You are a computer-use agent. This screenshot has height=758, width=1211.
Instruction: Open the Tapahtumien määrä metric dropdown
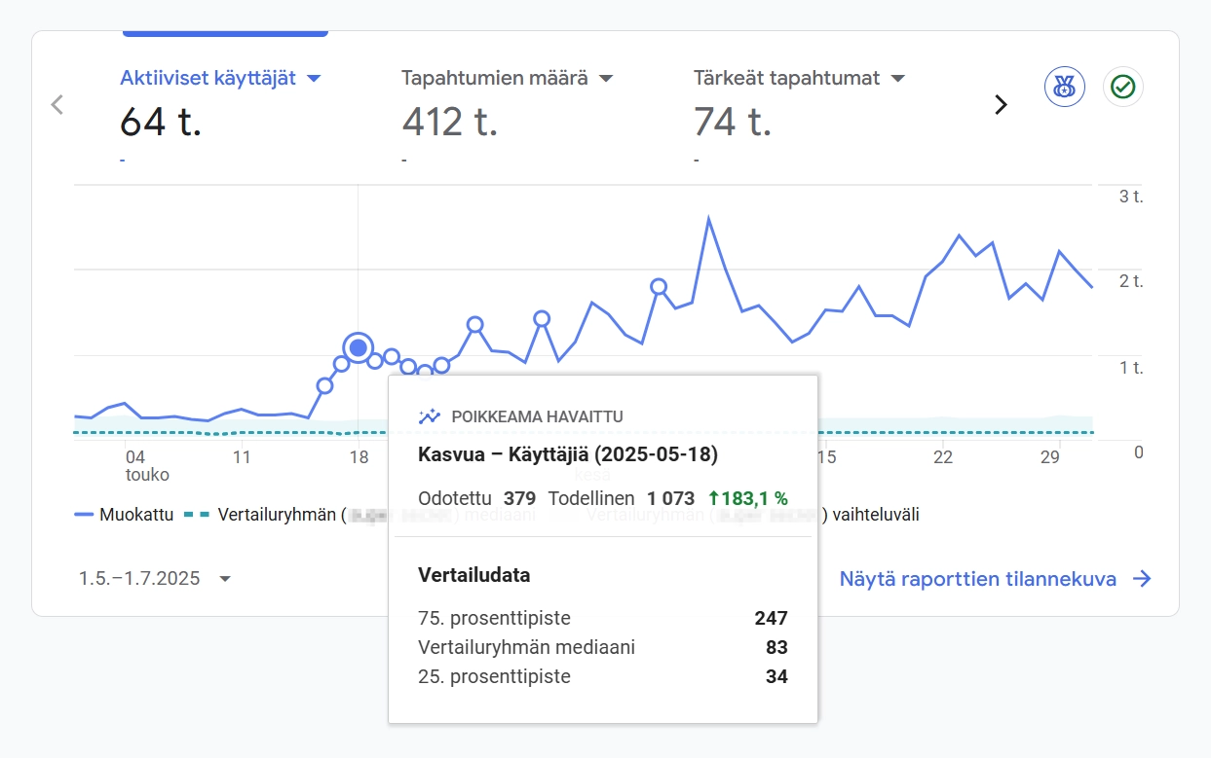(x=605, y=78)
